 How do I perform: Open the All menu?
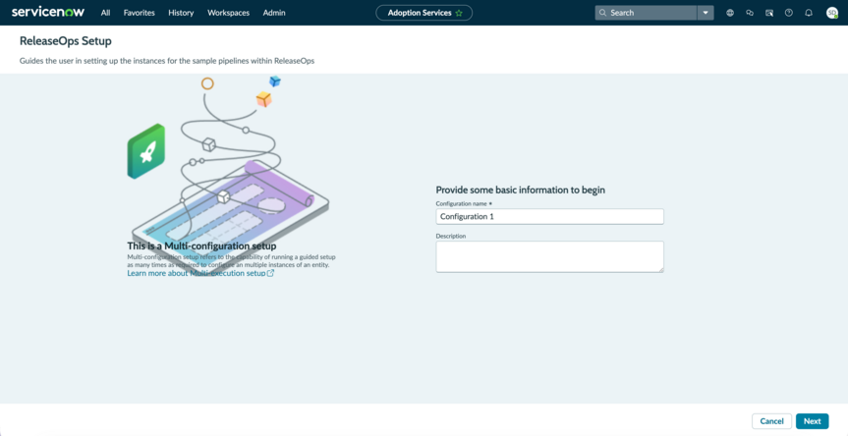(105, 13)
